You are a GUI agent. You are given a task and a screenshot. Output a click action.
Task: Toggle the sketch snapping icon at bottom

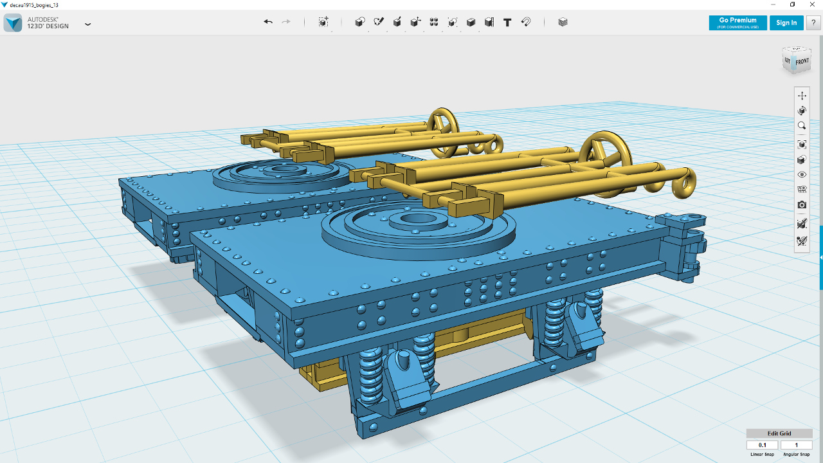point(802,242)
